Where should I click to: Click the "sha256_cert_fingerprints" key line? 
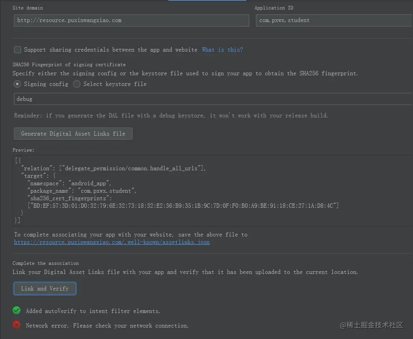point(69,198)
